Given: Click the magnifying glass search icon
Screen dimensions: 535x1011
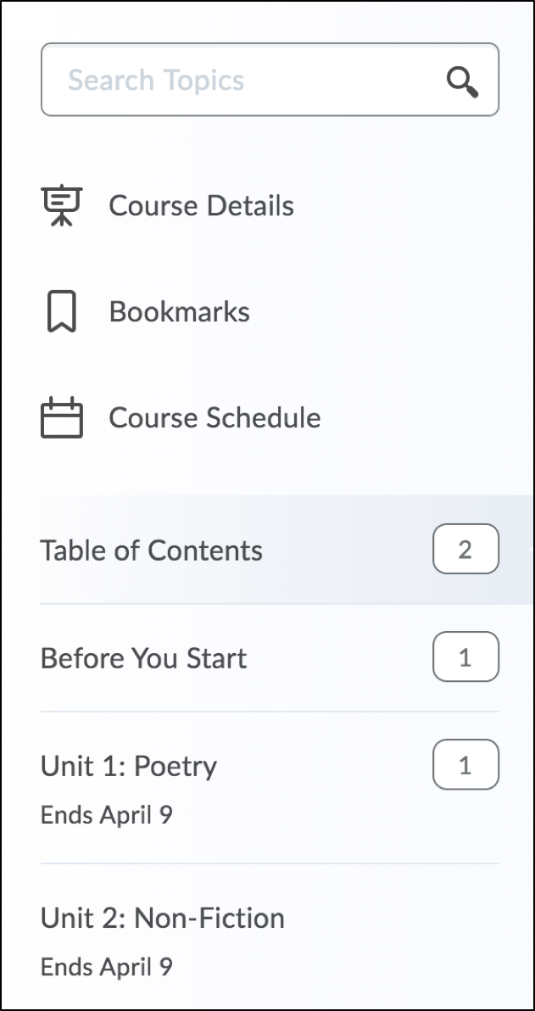Looking at the screenshot, I should point(462,81).
